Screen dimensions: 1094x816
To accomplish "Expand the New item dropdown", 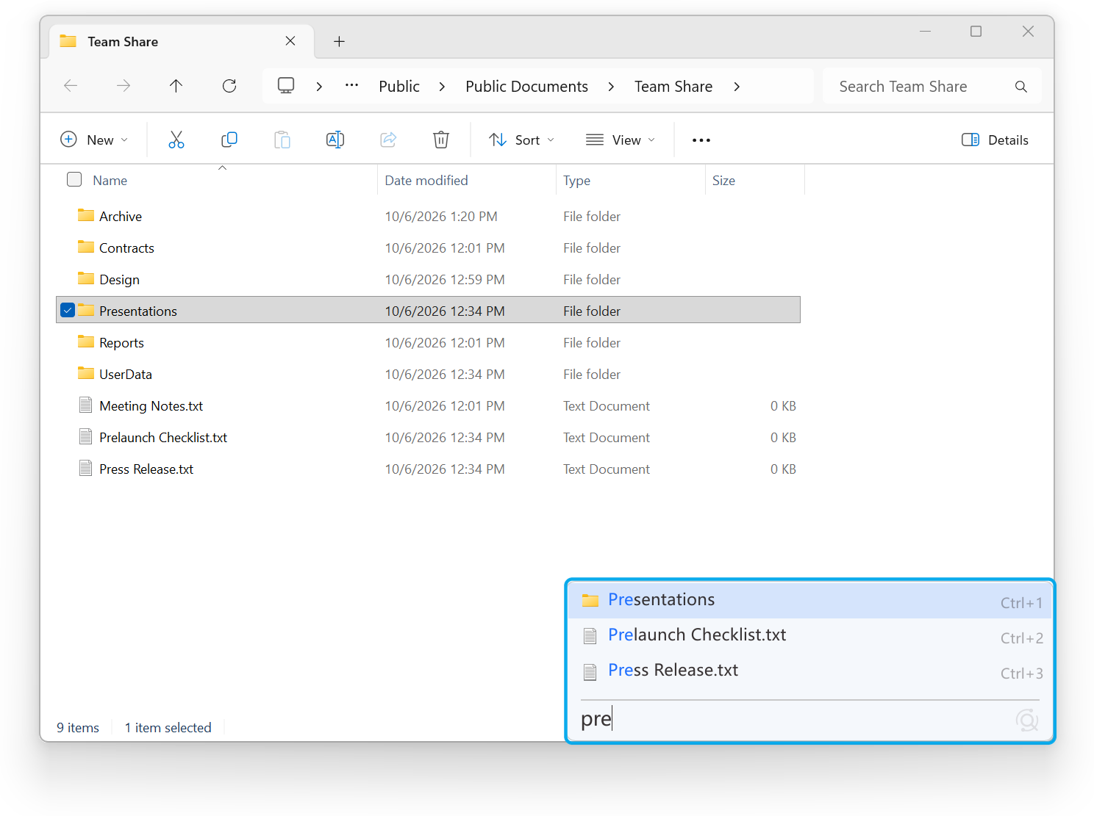I will coord(94,140).
